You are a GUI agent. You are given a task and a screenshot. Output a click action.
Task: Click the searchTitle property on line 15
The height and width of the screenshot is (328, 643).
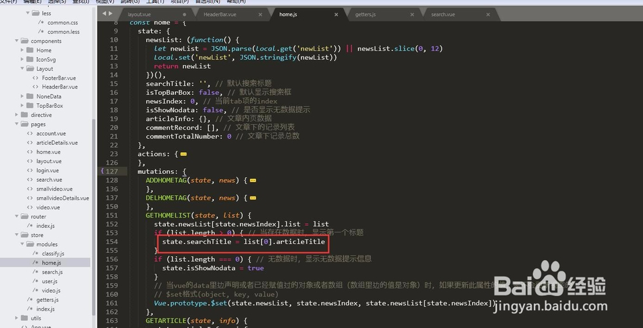point(168,84)
